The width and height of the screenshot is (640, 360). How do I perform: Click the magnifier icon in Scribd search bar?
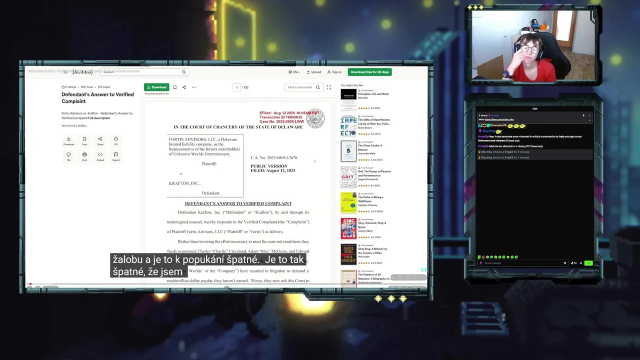183,72
